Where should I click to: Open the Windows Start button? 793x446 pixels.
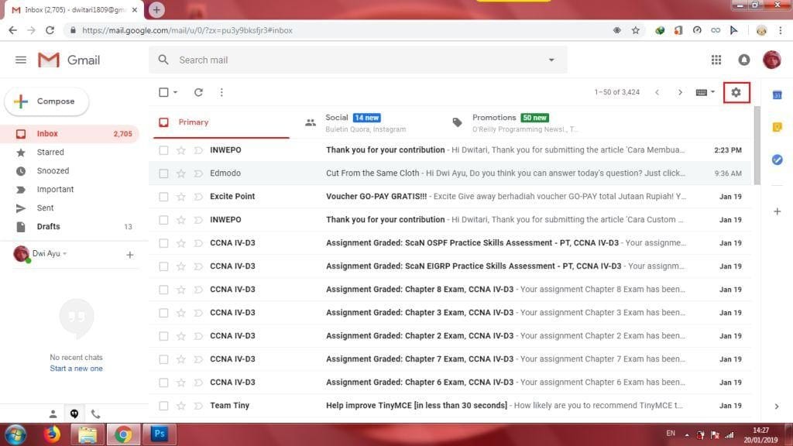(15, 434)
